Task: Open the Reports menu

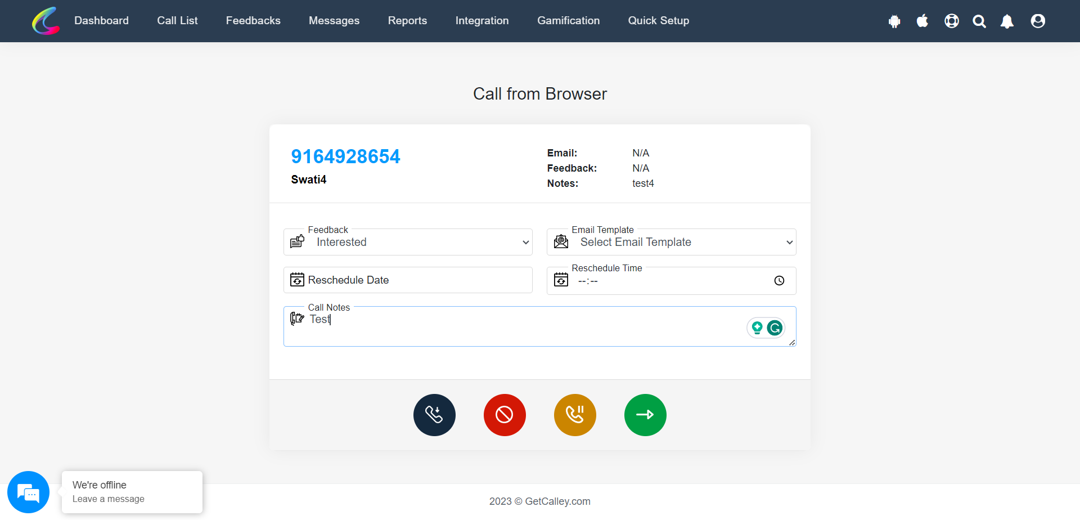Action: point(407,21)
